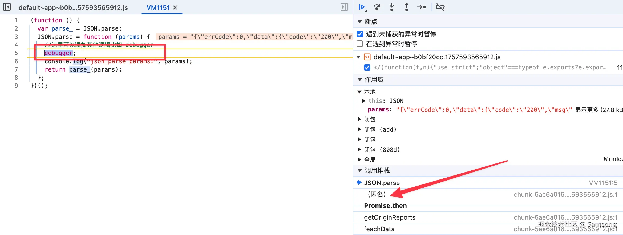The height and width of the screenshot is (235, 623).
Task: Click the default~app~b0bf20cc.1757593565912.js file icon
Action: [367, 57]
